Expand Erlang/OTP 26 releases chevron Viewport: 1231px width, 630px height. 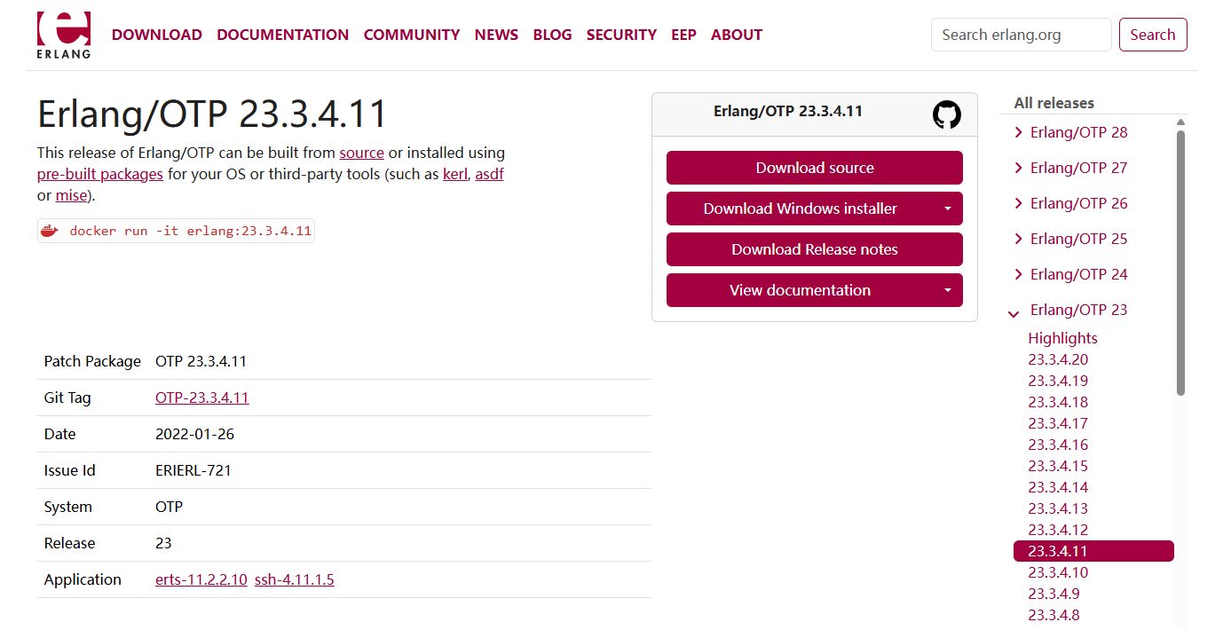click(x=1018, y=203)
